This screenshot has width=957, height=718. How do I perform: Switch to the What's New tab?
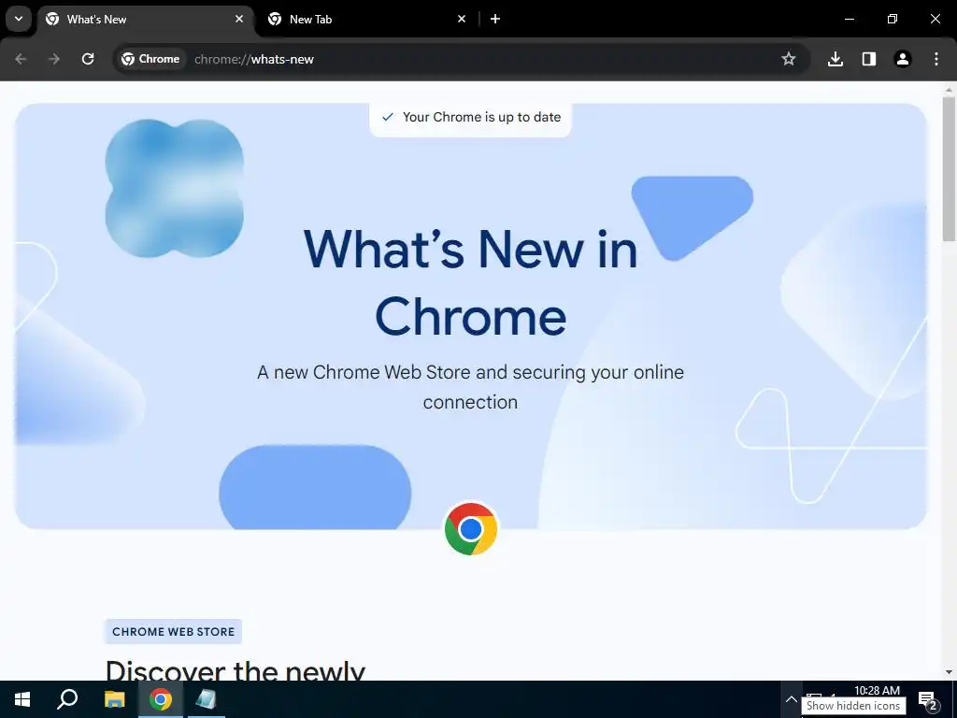pyautogui.click(x=147, y=20)
